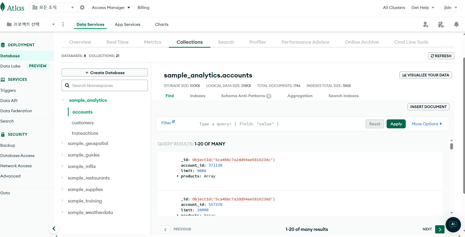Open the Billing link
Image resolution: width=465 pixels, height=237 pixels.
(x=143, y=7)
